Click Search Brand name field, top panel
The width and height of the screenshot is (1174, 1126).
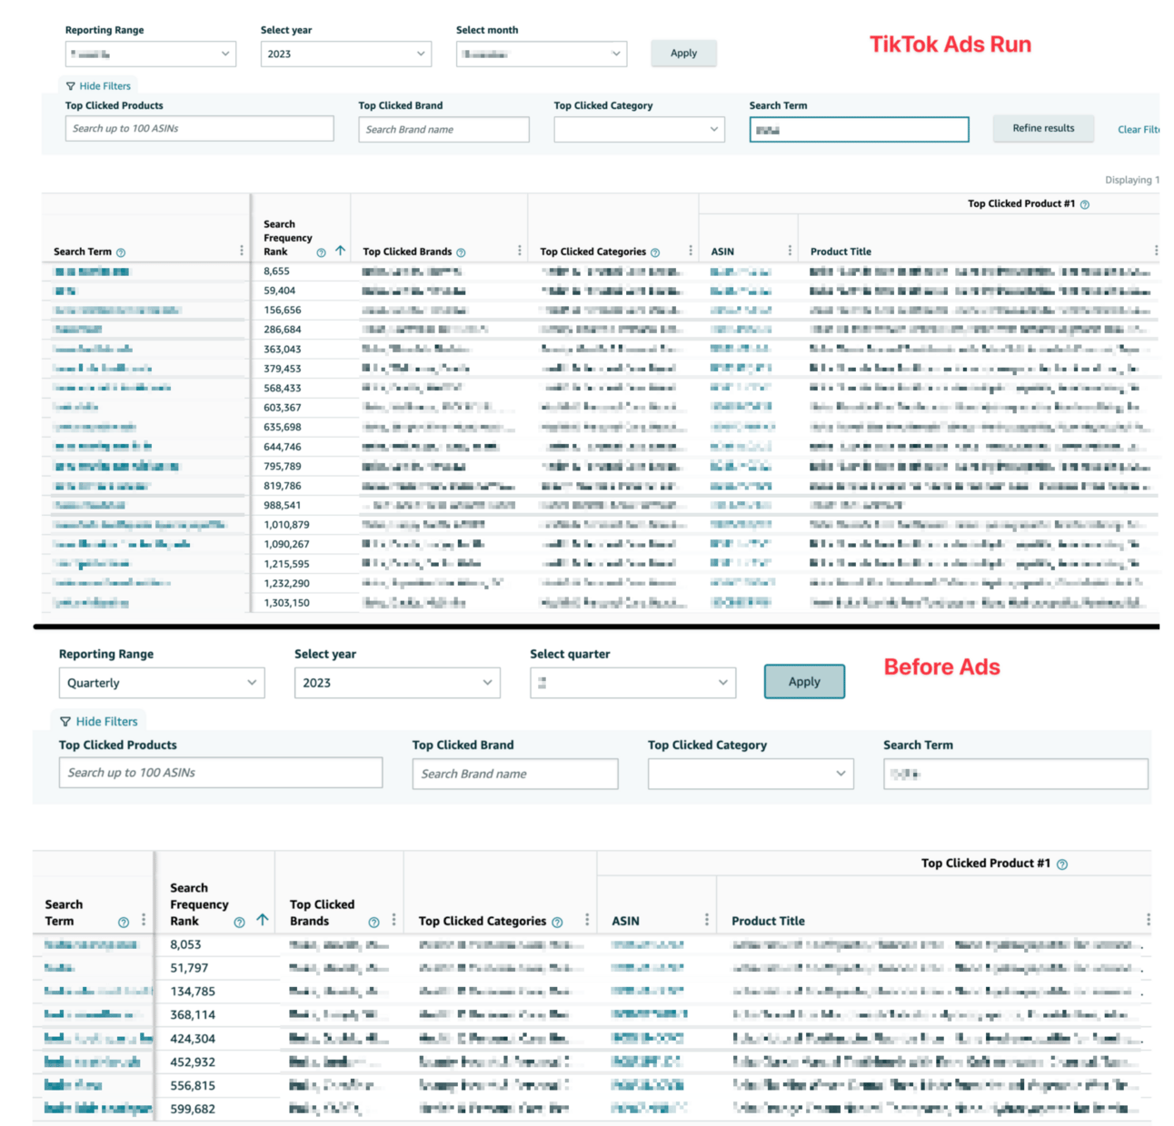click(x=443, y=129)
